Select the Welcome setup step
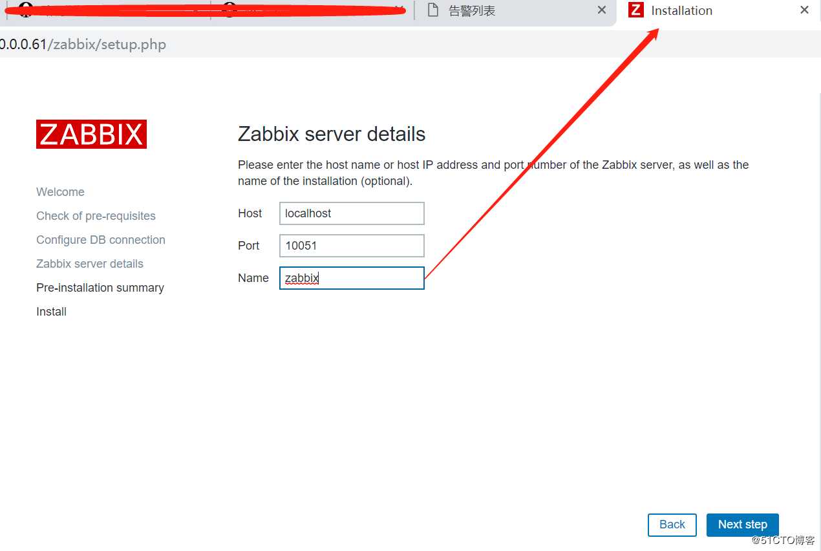 pos(60,192)
